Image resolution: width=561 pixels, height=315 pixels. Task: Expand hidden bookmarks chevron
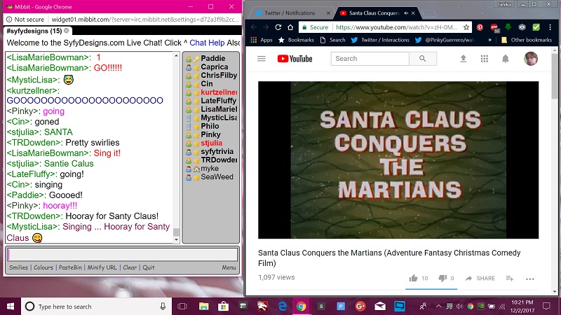[x=489, y=40]
